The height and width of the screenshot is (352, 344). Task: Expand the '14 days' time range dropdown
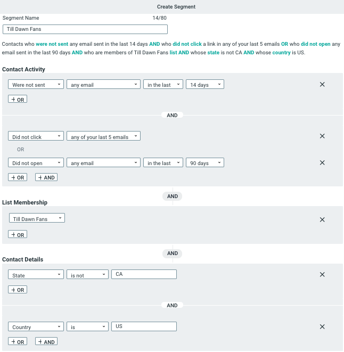click(x=205, y=85)
